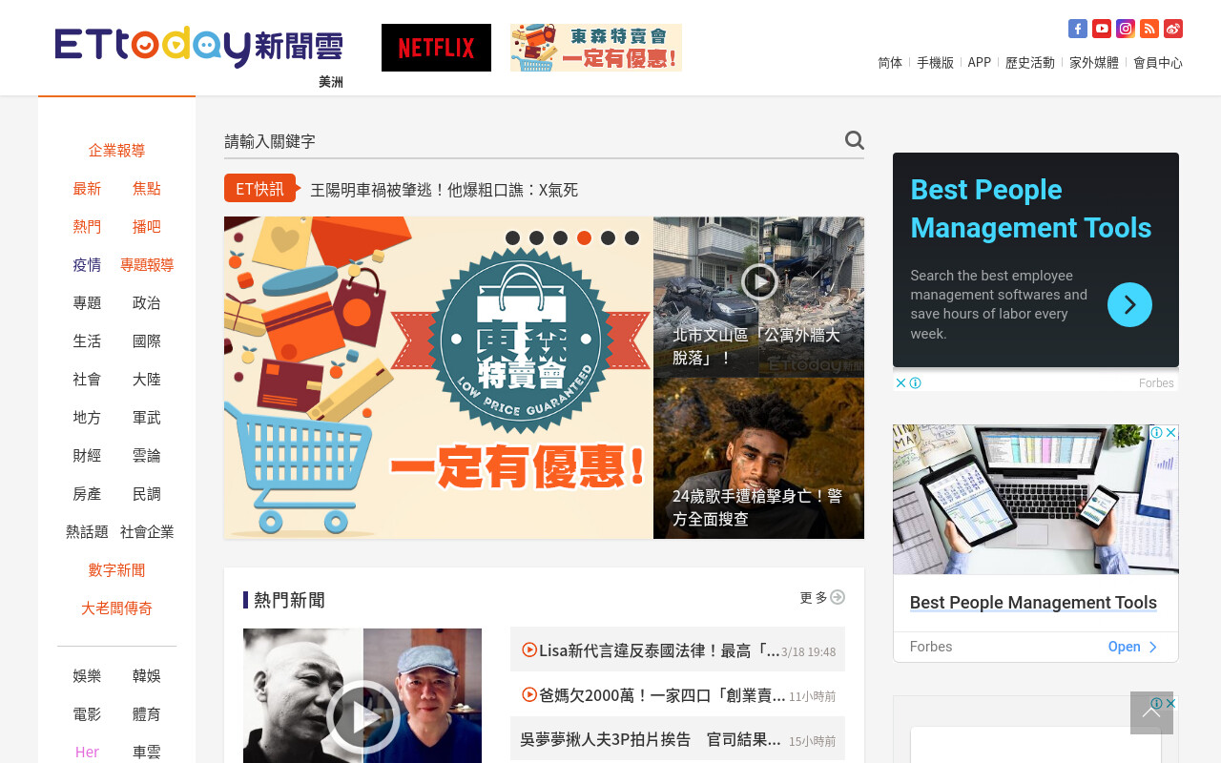
Task: Open Lisa新代言違反泰國法律 headline
Action: pyautogui.click(x=659, y=650)
